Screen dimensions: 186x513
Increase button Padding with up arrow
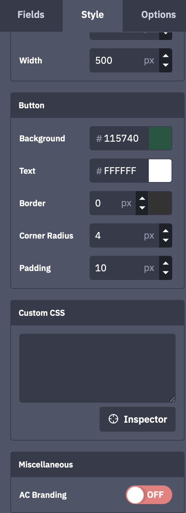click(166, 263)
